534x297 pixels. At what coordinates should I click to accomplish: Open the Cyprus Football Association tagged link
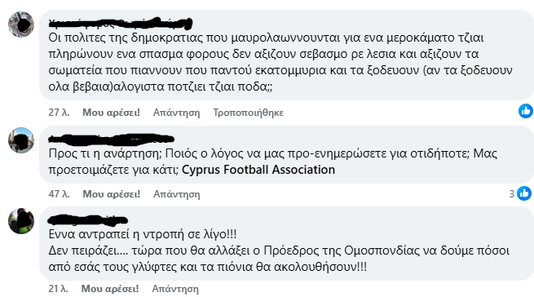coord(258,170)
